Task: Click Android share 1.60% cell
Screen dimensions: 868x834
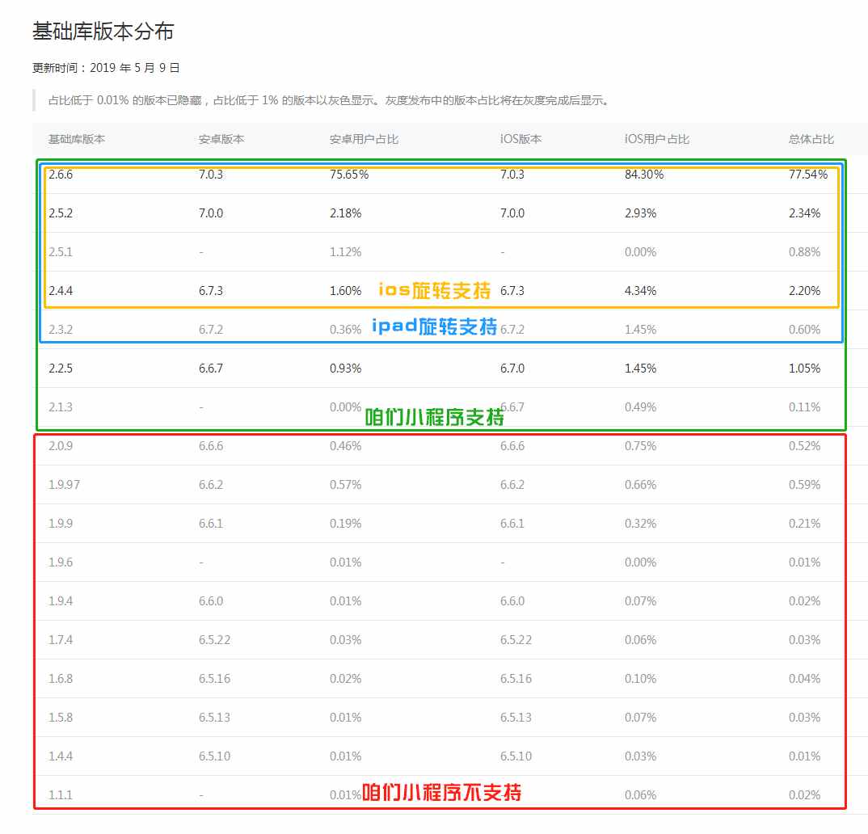Action: click(x=345, y=291)
